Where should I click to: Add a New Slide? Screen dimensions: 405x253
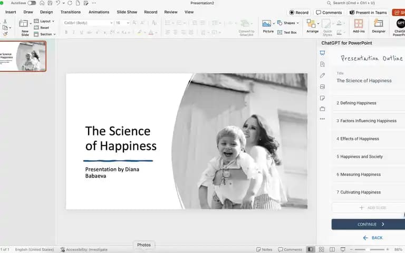coord(25,27)
